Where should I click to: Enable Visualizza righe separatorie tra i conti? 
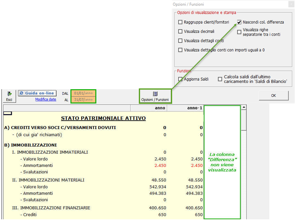[239, 32]
